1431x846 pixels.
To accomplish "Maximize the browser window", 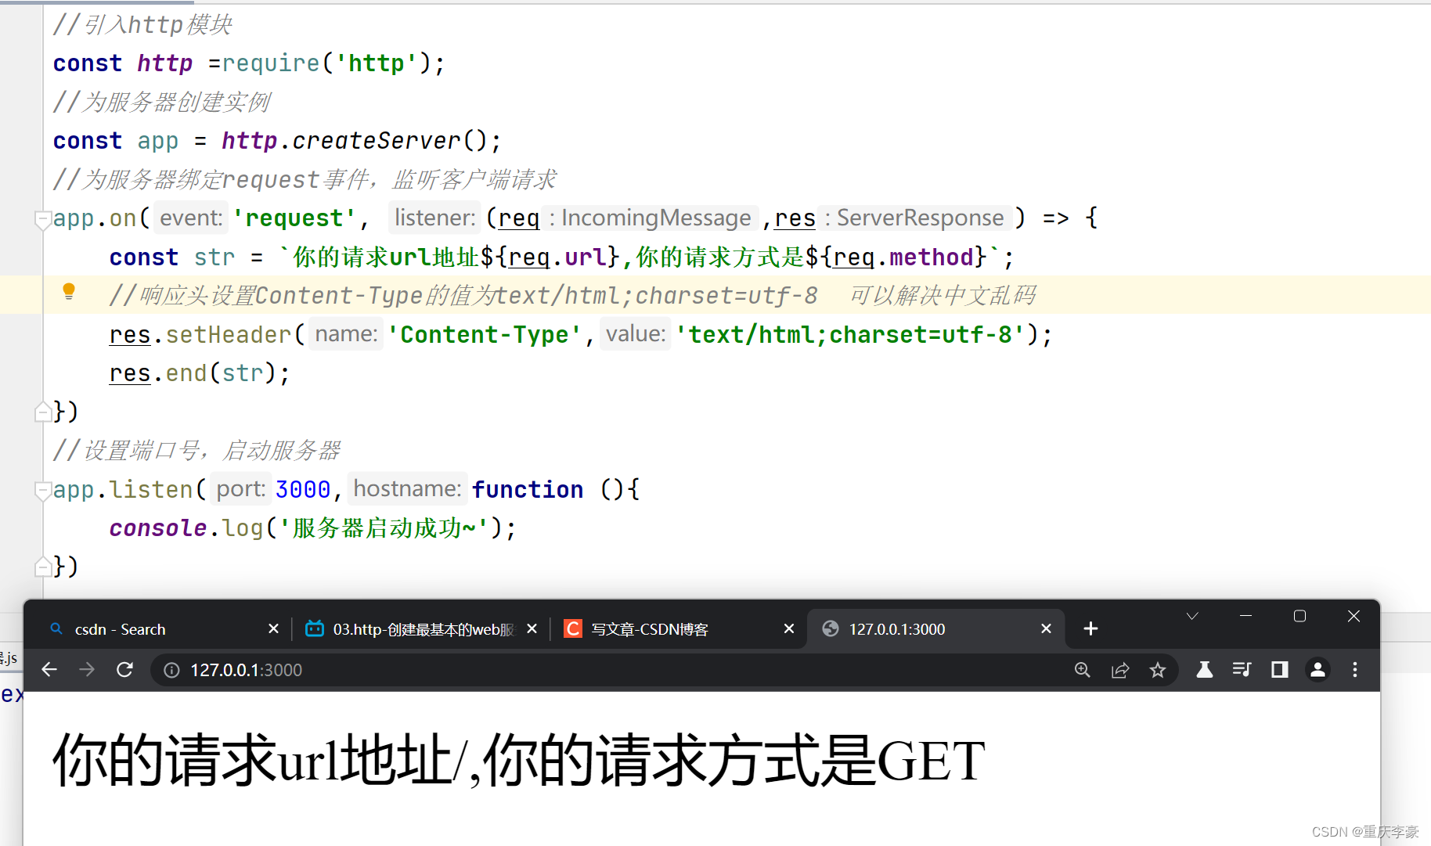I will point(1299,616).
